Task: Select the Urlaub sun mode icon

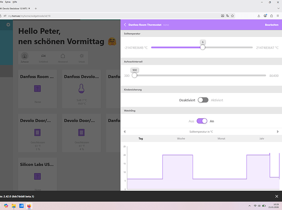Action: pos(82,56)
